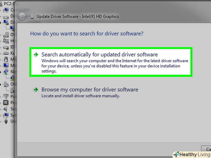
Task: Expand the Computer node in Device Manager
Action: point(1,10)
